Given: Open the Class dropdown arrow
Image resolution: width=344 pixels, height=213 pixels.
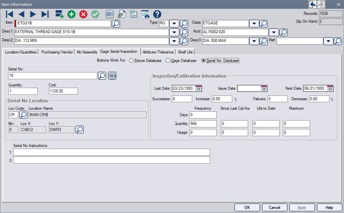Looking at the screenshot, I should [254, 23].
